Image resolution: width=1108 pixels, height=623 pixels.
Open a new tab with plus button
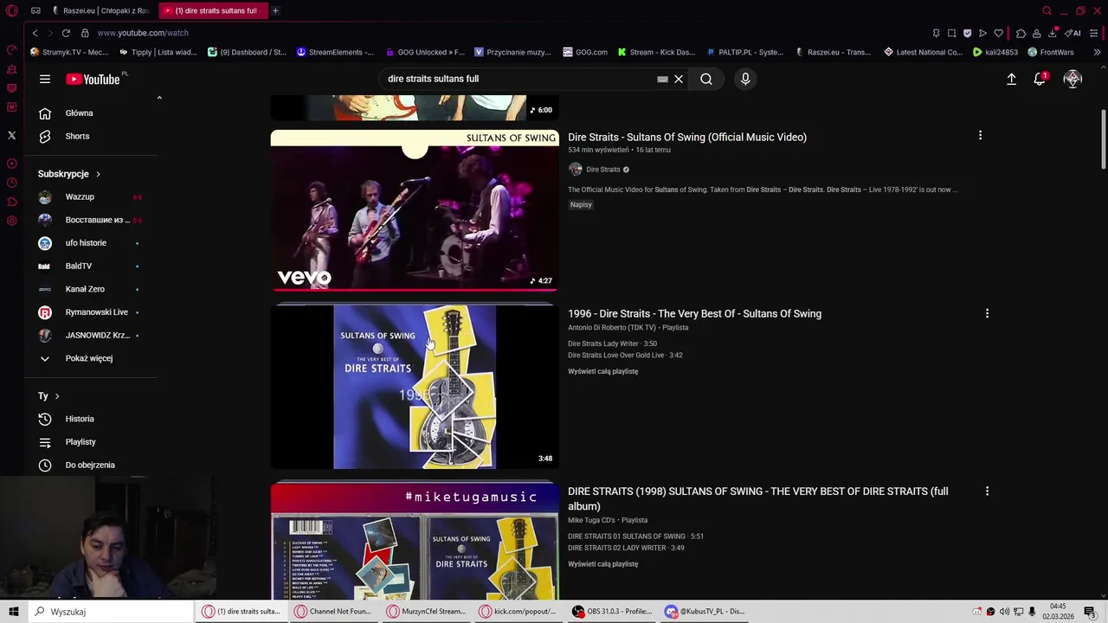tap(275, 11)
